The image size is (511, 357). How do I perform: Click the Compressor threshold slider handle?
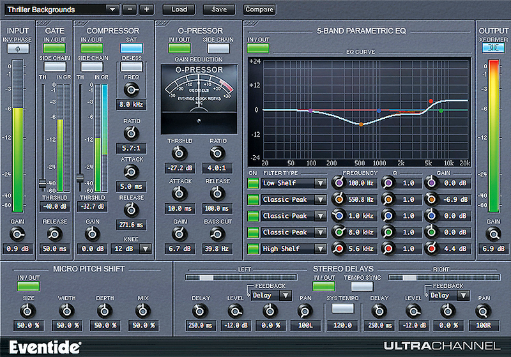point(80,178)
